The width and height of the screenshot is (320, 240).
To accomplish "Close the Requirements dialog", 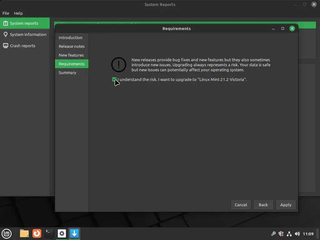I will tap(292, 28).
